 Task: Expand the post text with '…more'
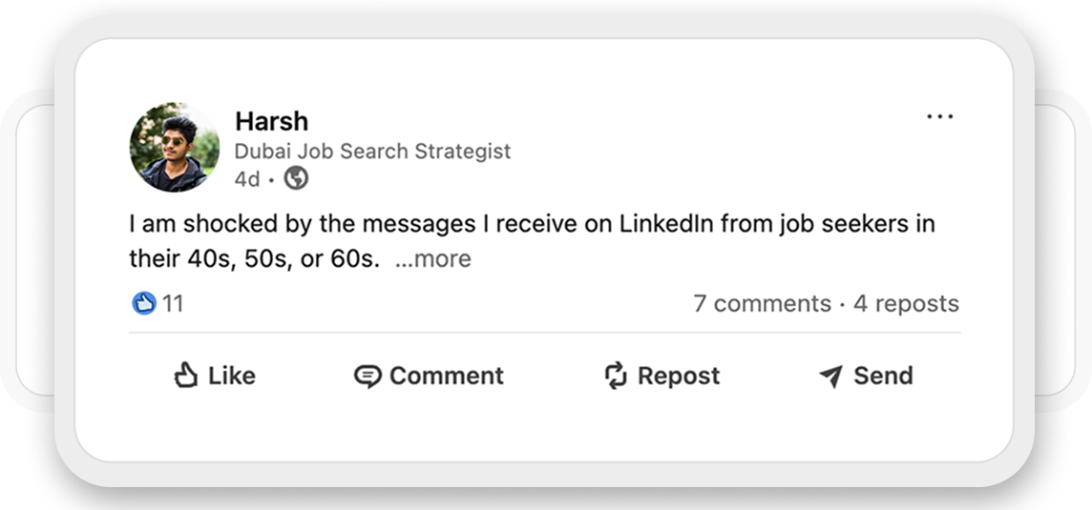[433, 258]
